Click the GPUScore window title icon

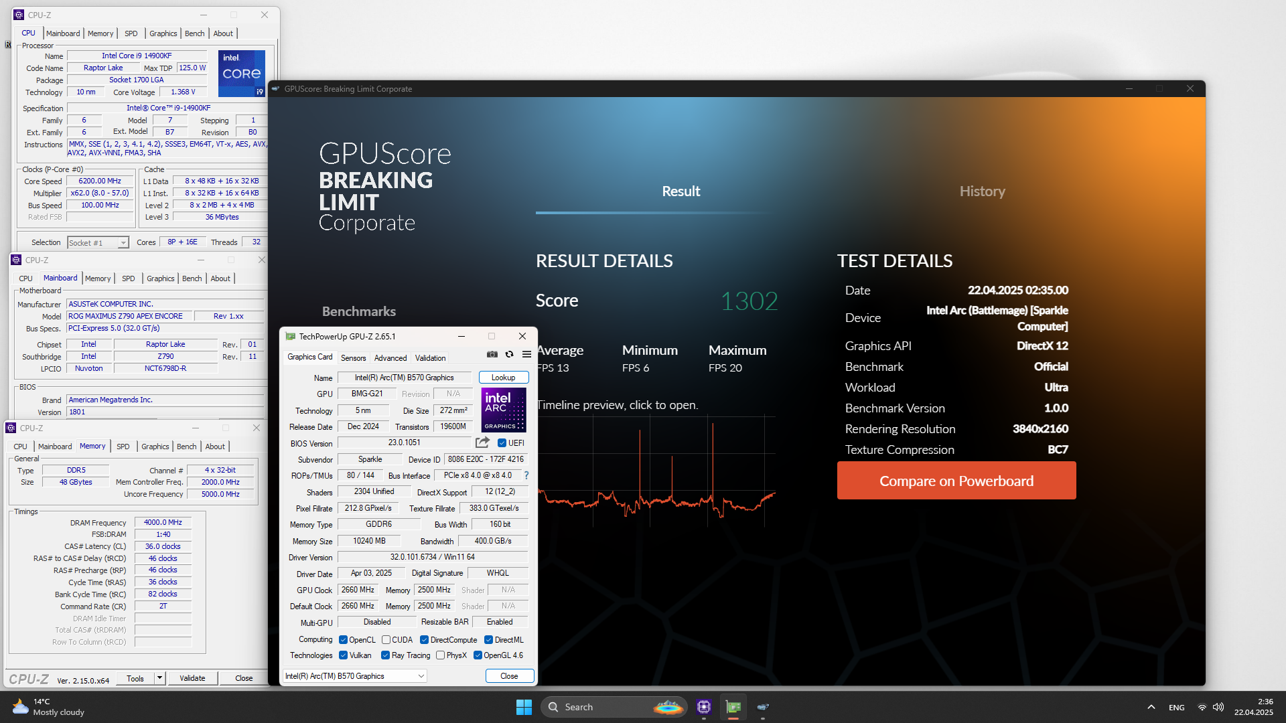coord(275,88)
